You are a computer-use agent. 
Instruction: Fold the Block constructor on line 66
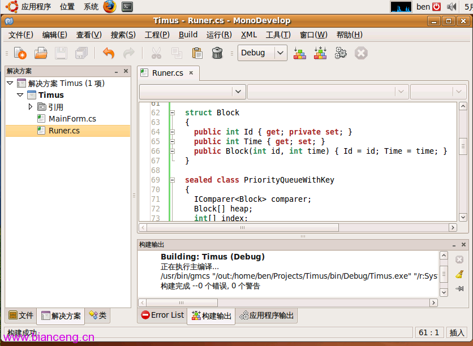(x=172, y=152)
